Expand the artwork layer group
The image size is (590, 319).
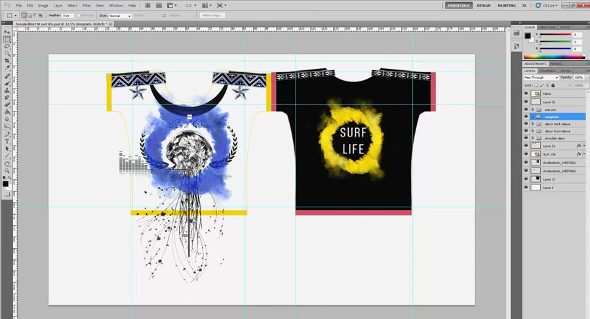coord(532,110)
